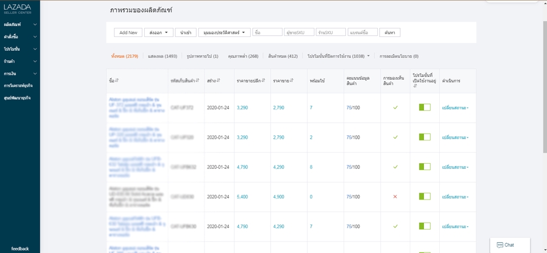Click the 75/100 score in the 5,400 row

[x=353, y=197]
